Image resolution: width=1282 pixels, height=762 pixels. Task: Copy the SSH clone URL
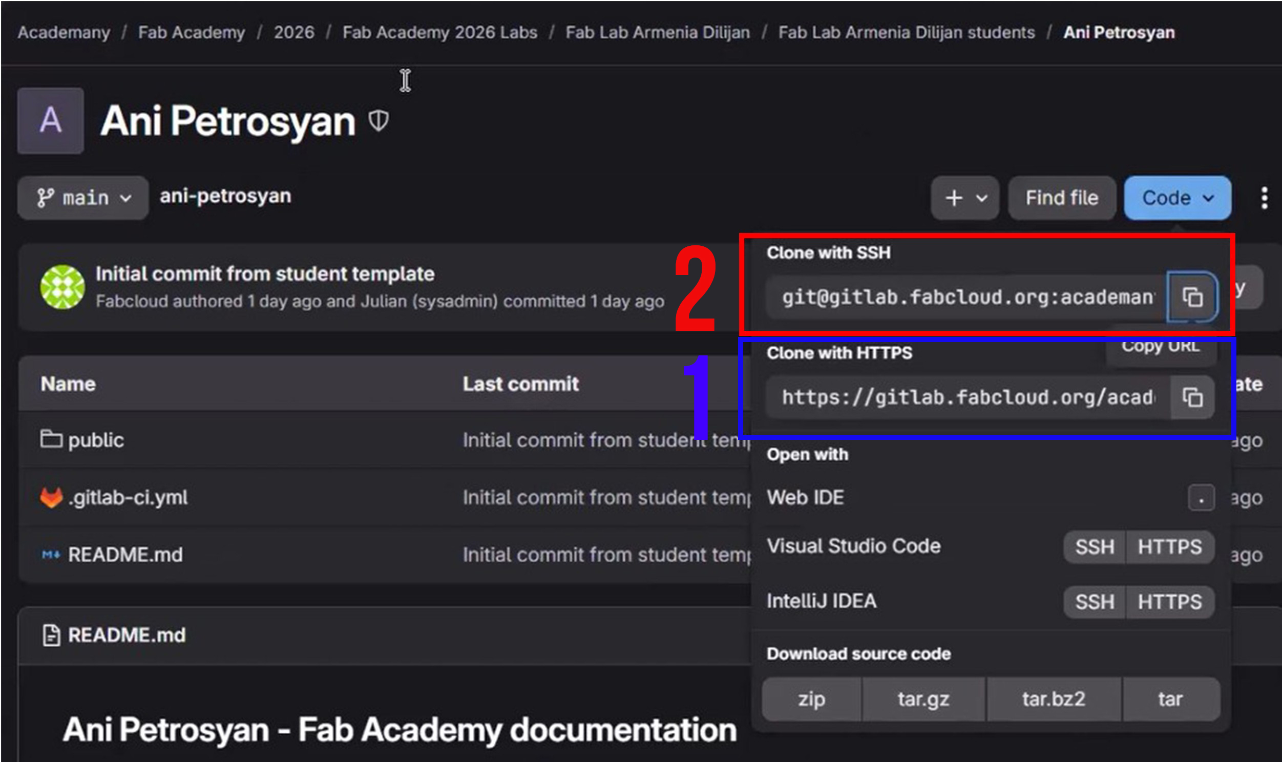1192,297
